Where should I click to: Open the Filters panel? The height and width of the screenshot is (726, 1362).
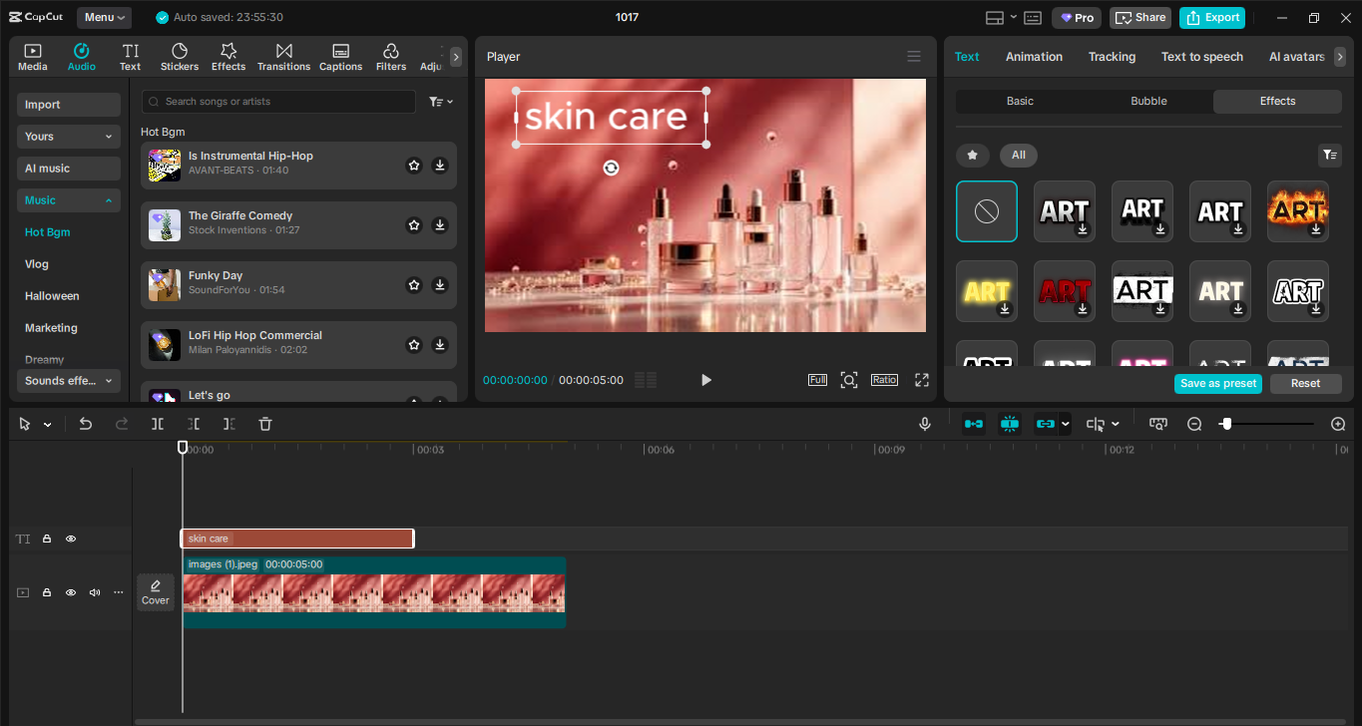390,56
